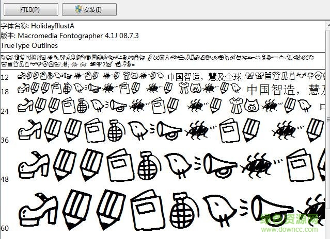
Task: Click the UAC shield icon on the install button
Action: pyautogui.click(x=78, y=9)
